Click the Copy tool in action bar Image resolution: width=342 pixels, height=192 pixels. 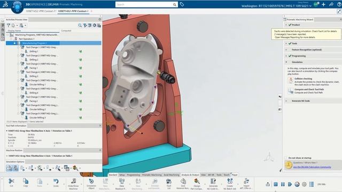click(26, 182)
